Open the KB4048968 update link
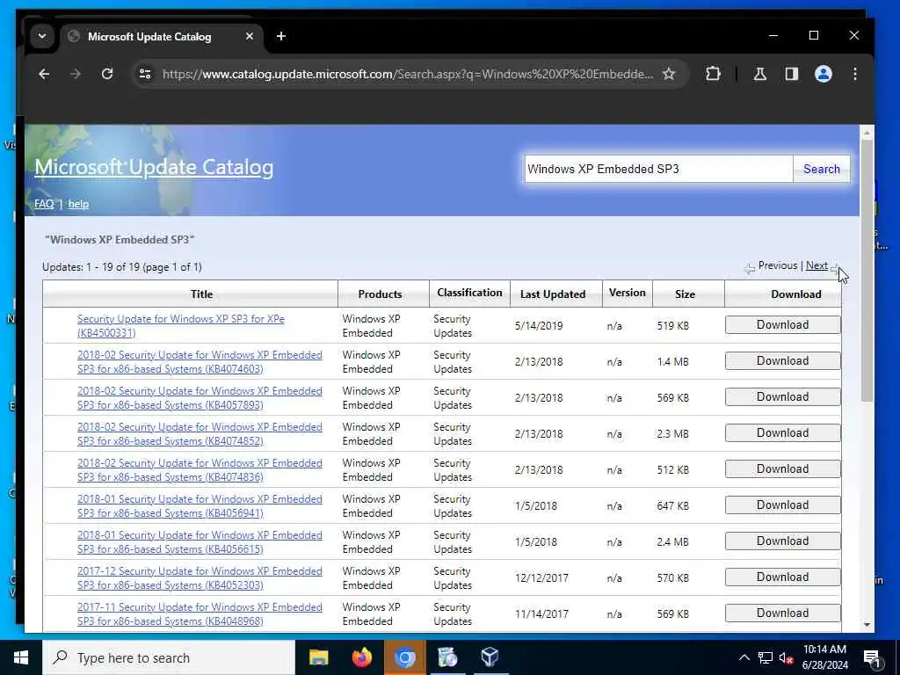The width and height of the screenshot is (900, 675). (x=200, y=614)
